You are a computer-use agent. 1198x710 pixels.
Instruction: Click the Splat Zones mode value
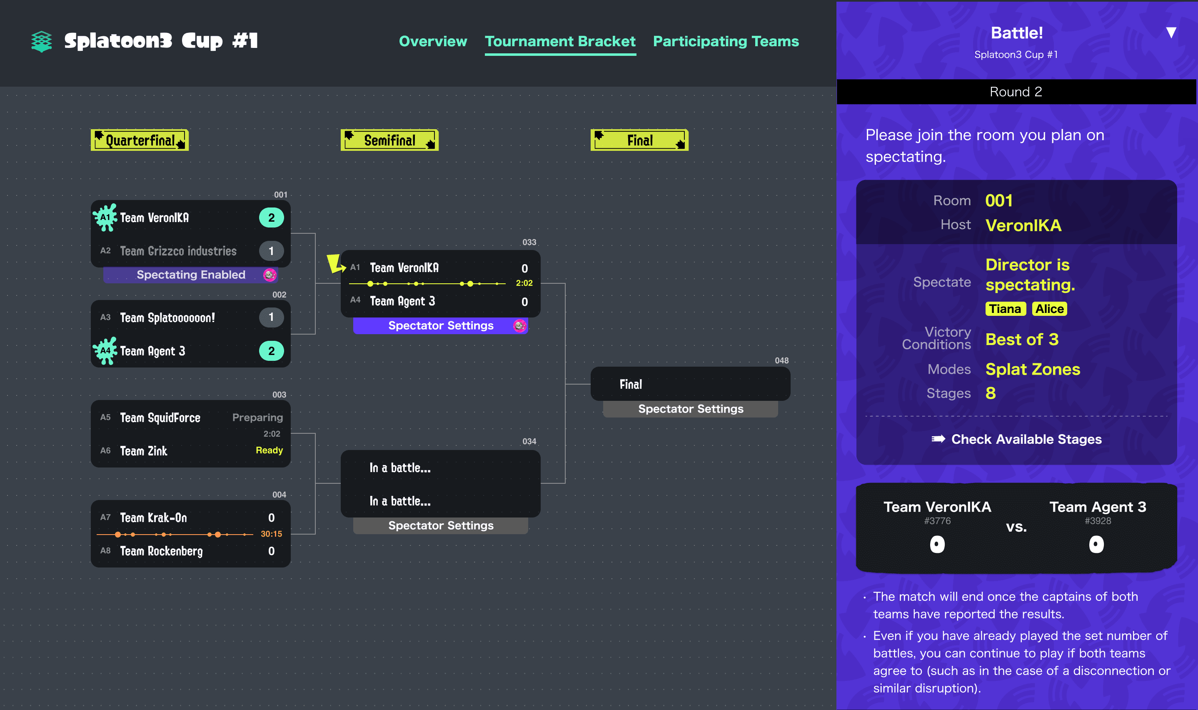pos(1033,369)
